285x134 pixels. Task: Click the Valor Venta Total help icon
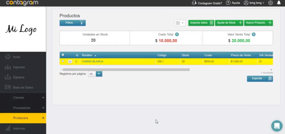point(254,35)
